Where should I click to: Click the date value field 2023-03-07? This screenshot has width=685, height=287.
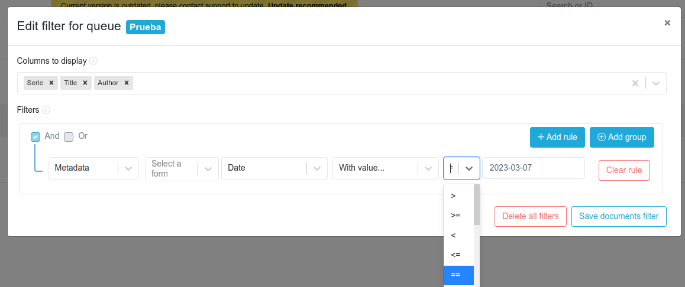pos(533,168)
